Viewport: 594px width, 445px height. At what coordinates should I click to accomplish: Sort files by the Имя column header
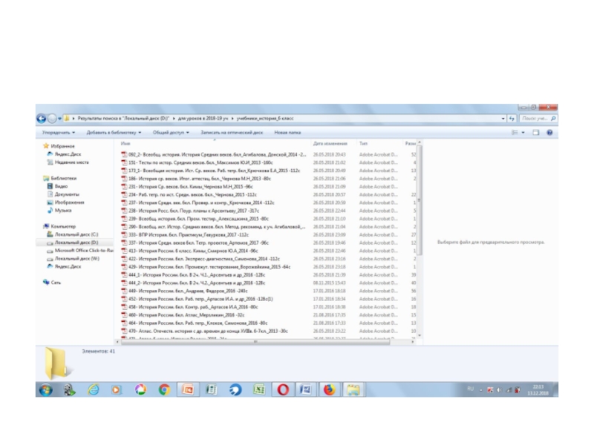(x=125, y=143)
